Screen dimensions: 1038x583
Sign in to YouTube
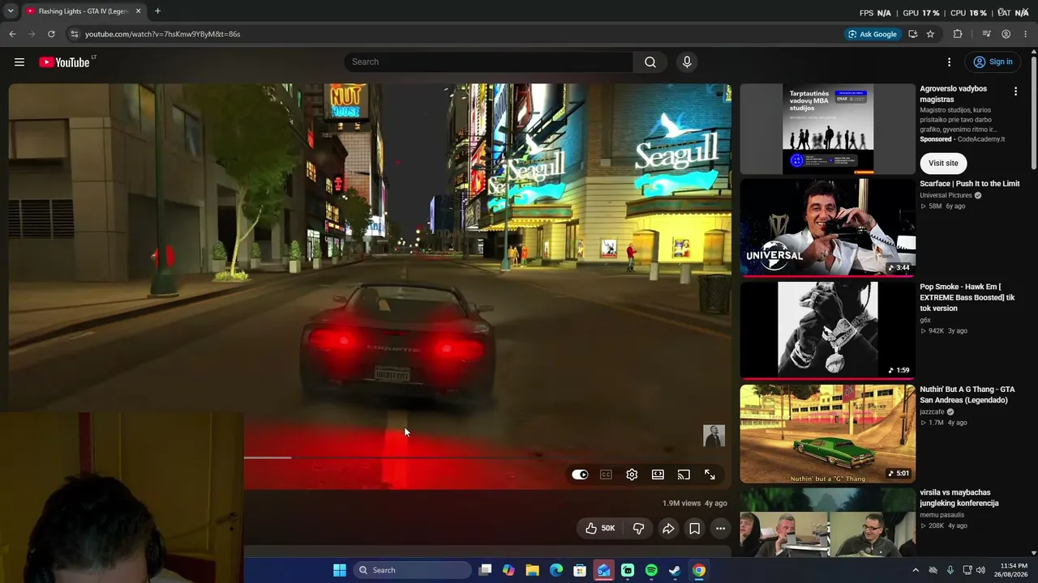point(993,62)
